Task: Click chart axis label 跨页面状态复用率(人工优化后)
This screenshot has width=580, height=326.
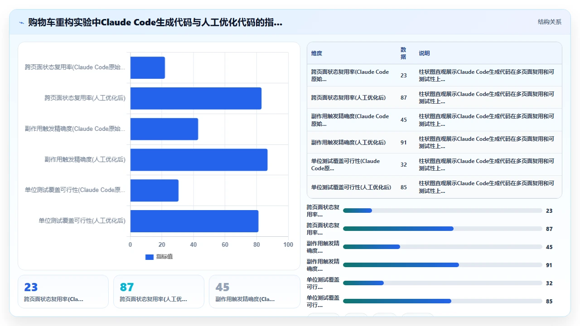Action: [x=85, y=98]
